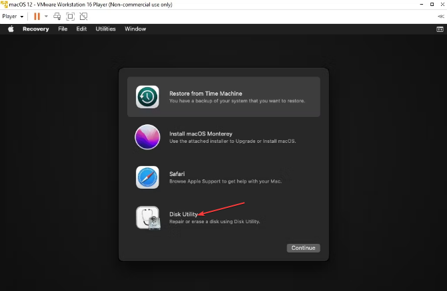Pause the VM with the orange pause icon
The width and height of the screenshot is (447, 291).
coord(37,17)
